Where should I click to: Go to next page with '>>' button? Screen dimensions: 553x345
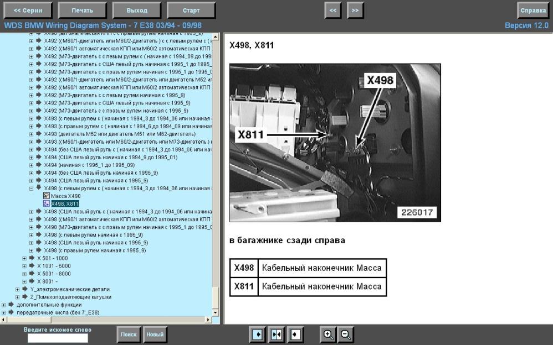click(355, 10)
